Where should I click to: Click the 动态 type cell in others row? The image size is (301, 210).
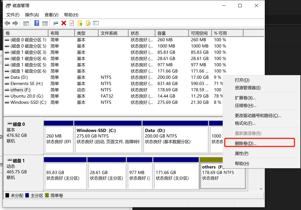pos(81,90)
